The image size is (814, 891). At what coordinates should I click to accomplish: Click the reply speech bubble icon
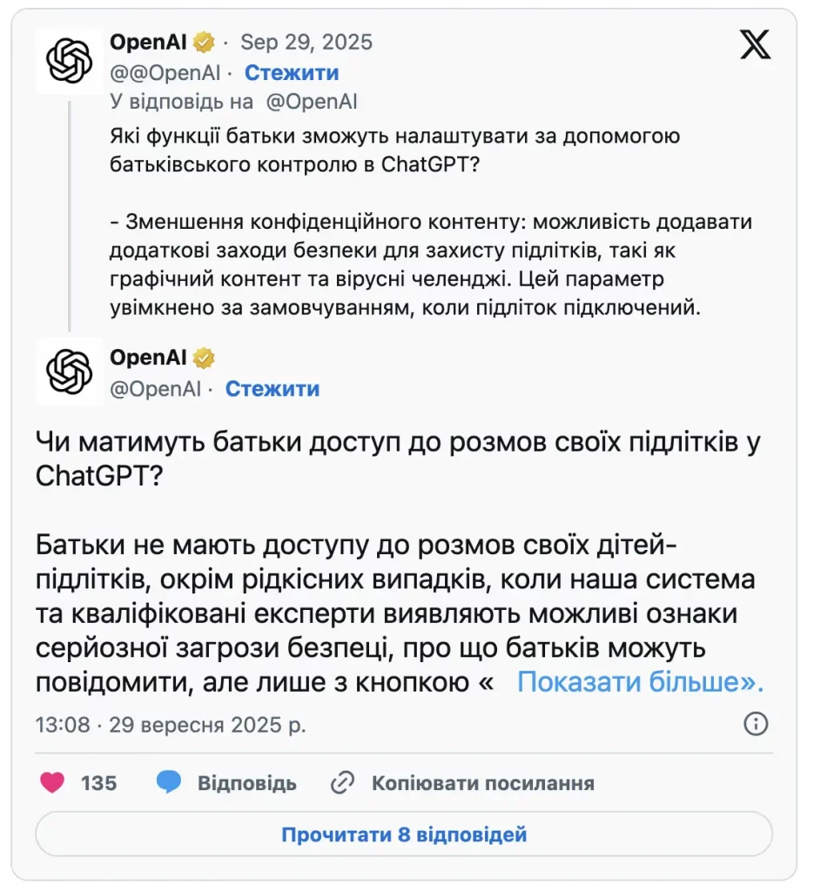168,782
